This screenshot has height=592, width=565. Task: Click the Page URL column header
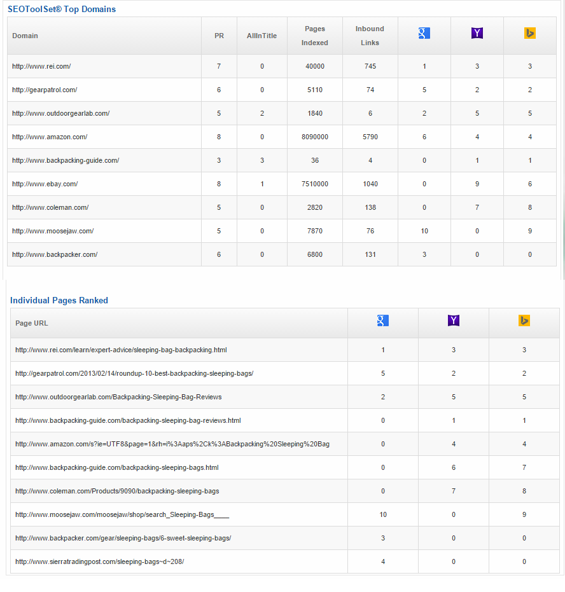click(32, 323)
